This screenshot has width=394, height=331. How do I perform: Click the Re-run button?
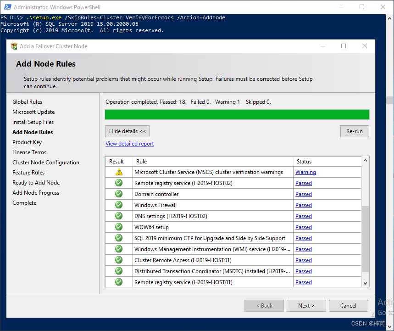point(354,131)
